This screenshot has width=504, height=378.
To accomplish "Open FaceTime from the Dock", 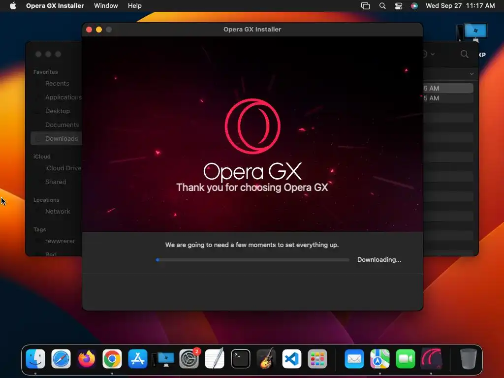I will click(406, 359).
